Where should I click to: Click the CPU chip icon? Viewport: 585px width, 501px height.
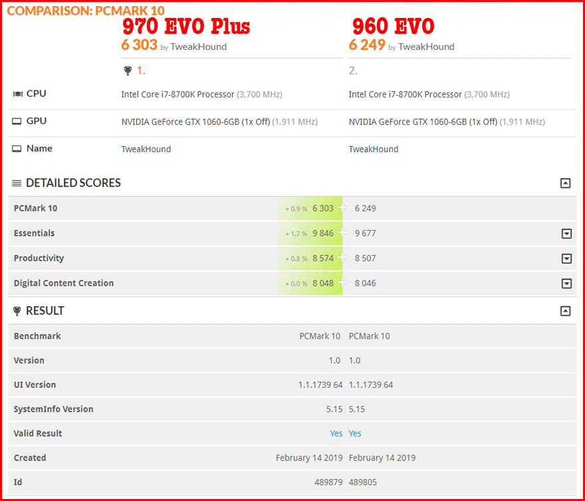(17, 94)
